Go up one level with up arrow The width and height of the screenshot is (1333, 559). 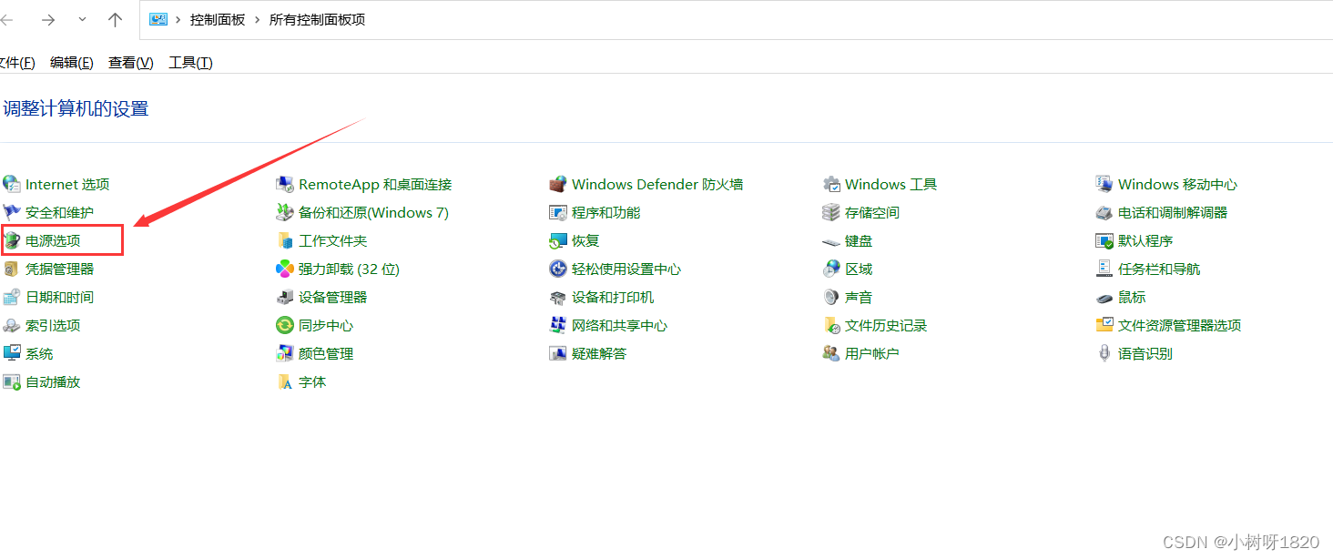pos(115,19)
